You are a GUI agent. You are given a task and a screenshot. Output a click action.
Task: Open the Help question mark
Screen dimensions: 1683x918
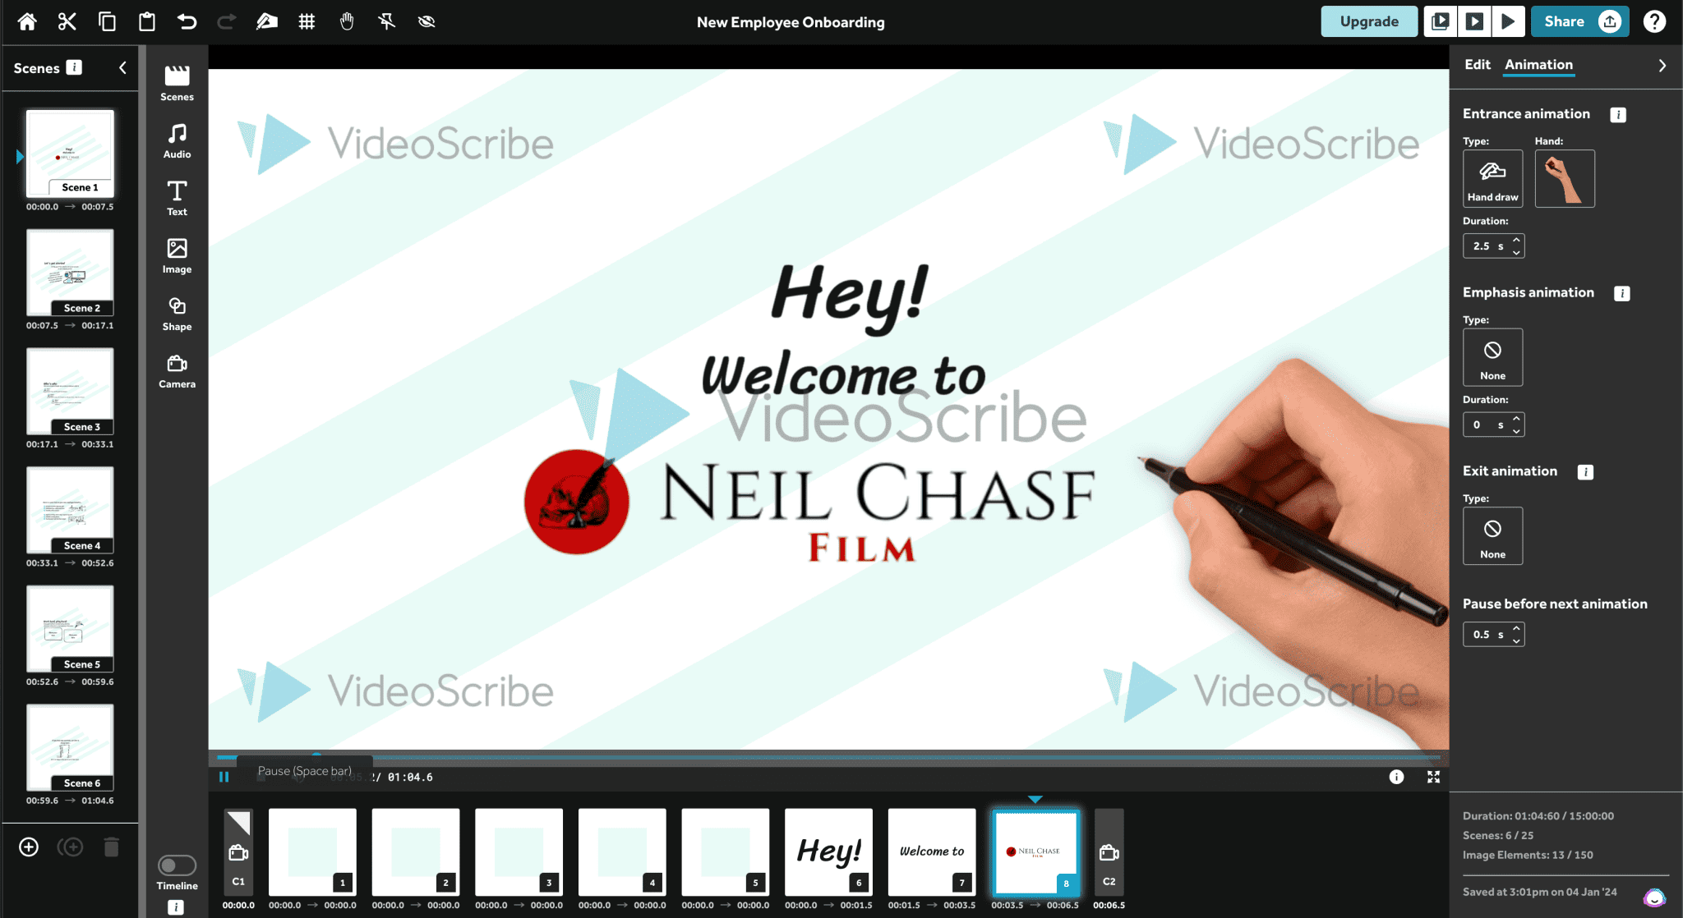click(x=1654, y=21)
